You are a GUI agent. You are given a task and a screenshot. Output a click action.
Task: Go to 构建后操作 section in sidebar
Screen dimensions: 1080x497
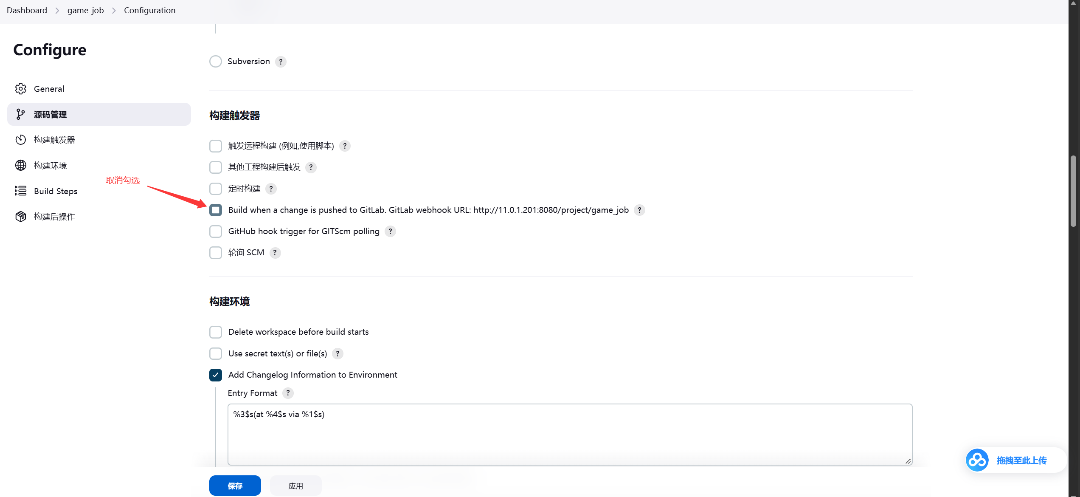coord(99,217)
